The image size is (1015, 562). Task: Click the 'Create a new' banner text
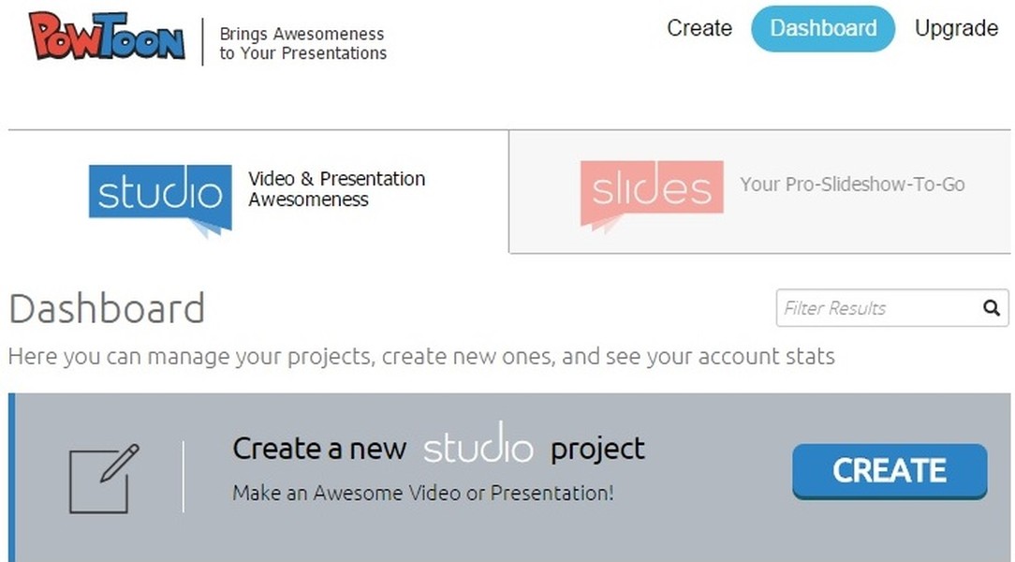point(319,449)
